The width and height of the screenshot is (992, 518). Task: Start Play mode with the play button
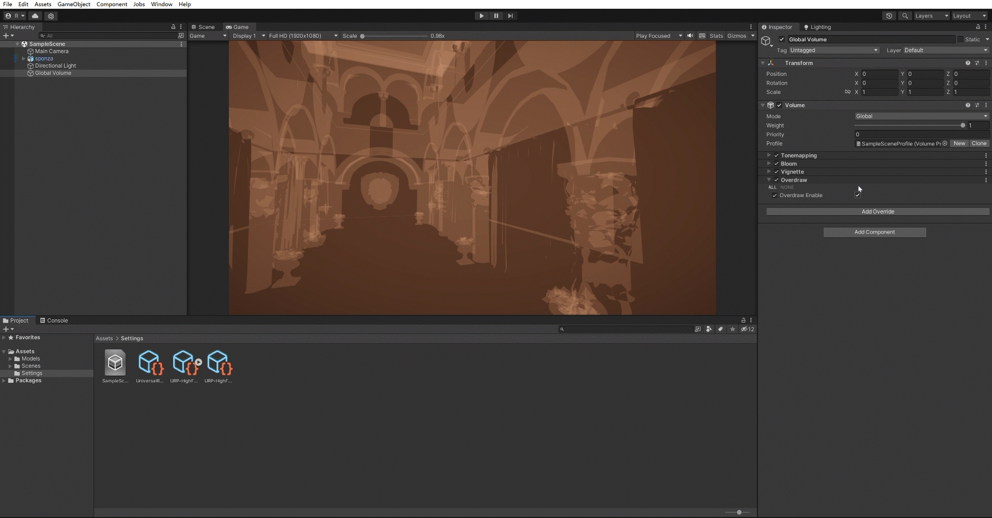482,16
